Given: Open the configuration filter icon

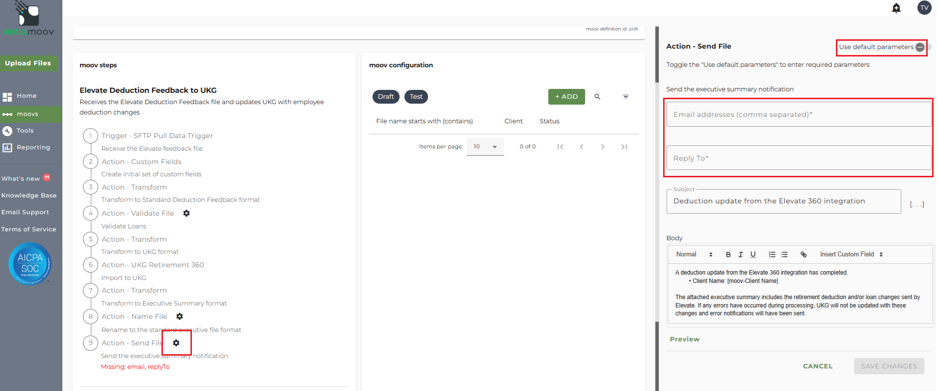Looking at the screenshot, I should (x=626, y=97).
